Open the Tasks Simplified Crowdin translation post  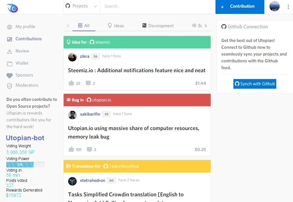[x=126, y=197]
